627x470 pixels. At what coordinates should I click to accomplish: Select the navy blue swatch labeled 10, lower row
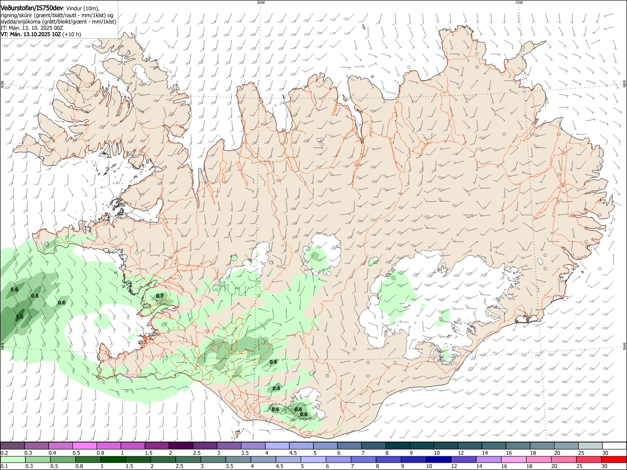438,460
